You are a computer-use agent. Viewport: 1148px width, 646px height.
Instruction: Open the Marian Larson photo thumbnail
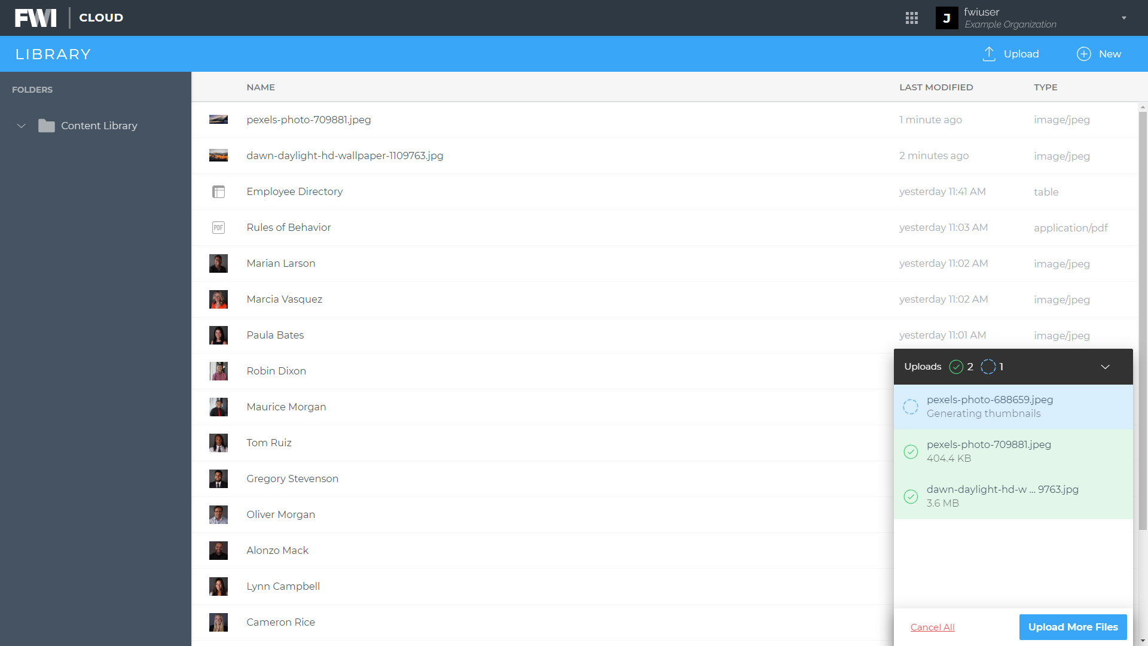[218, 263]
